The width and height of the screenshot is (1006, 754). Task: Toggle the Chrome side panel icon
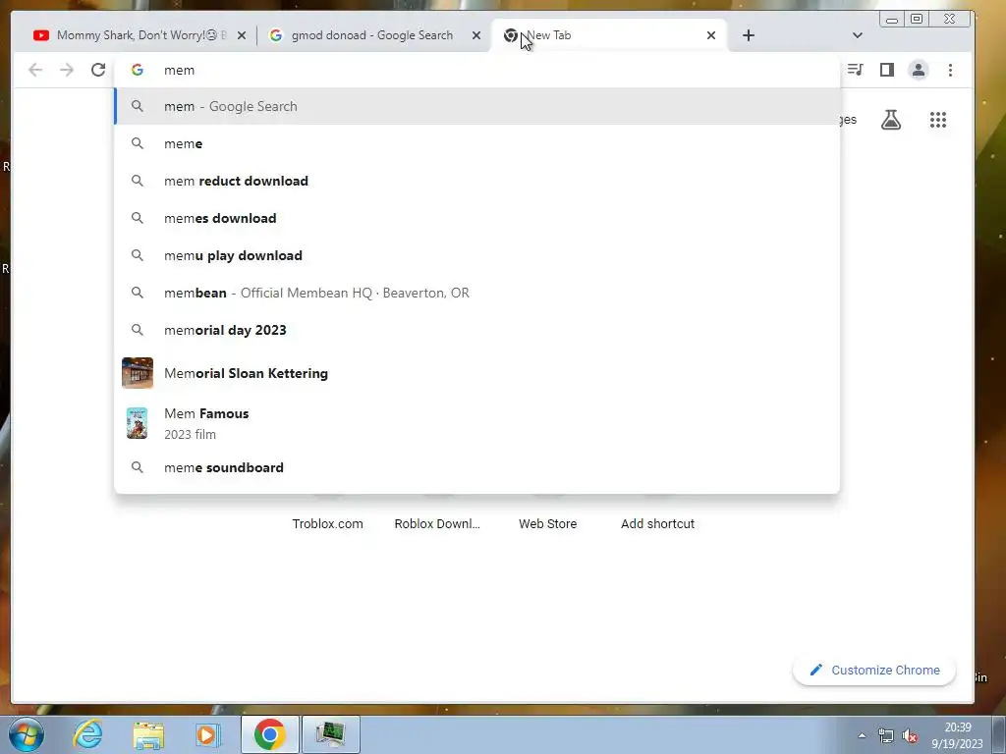click(887, 70)
